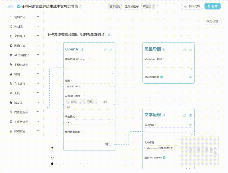Expand the 输出 category chevron
This screenshot has width=228, height=173.
coord(38,74)
